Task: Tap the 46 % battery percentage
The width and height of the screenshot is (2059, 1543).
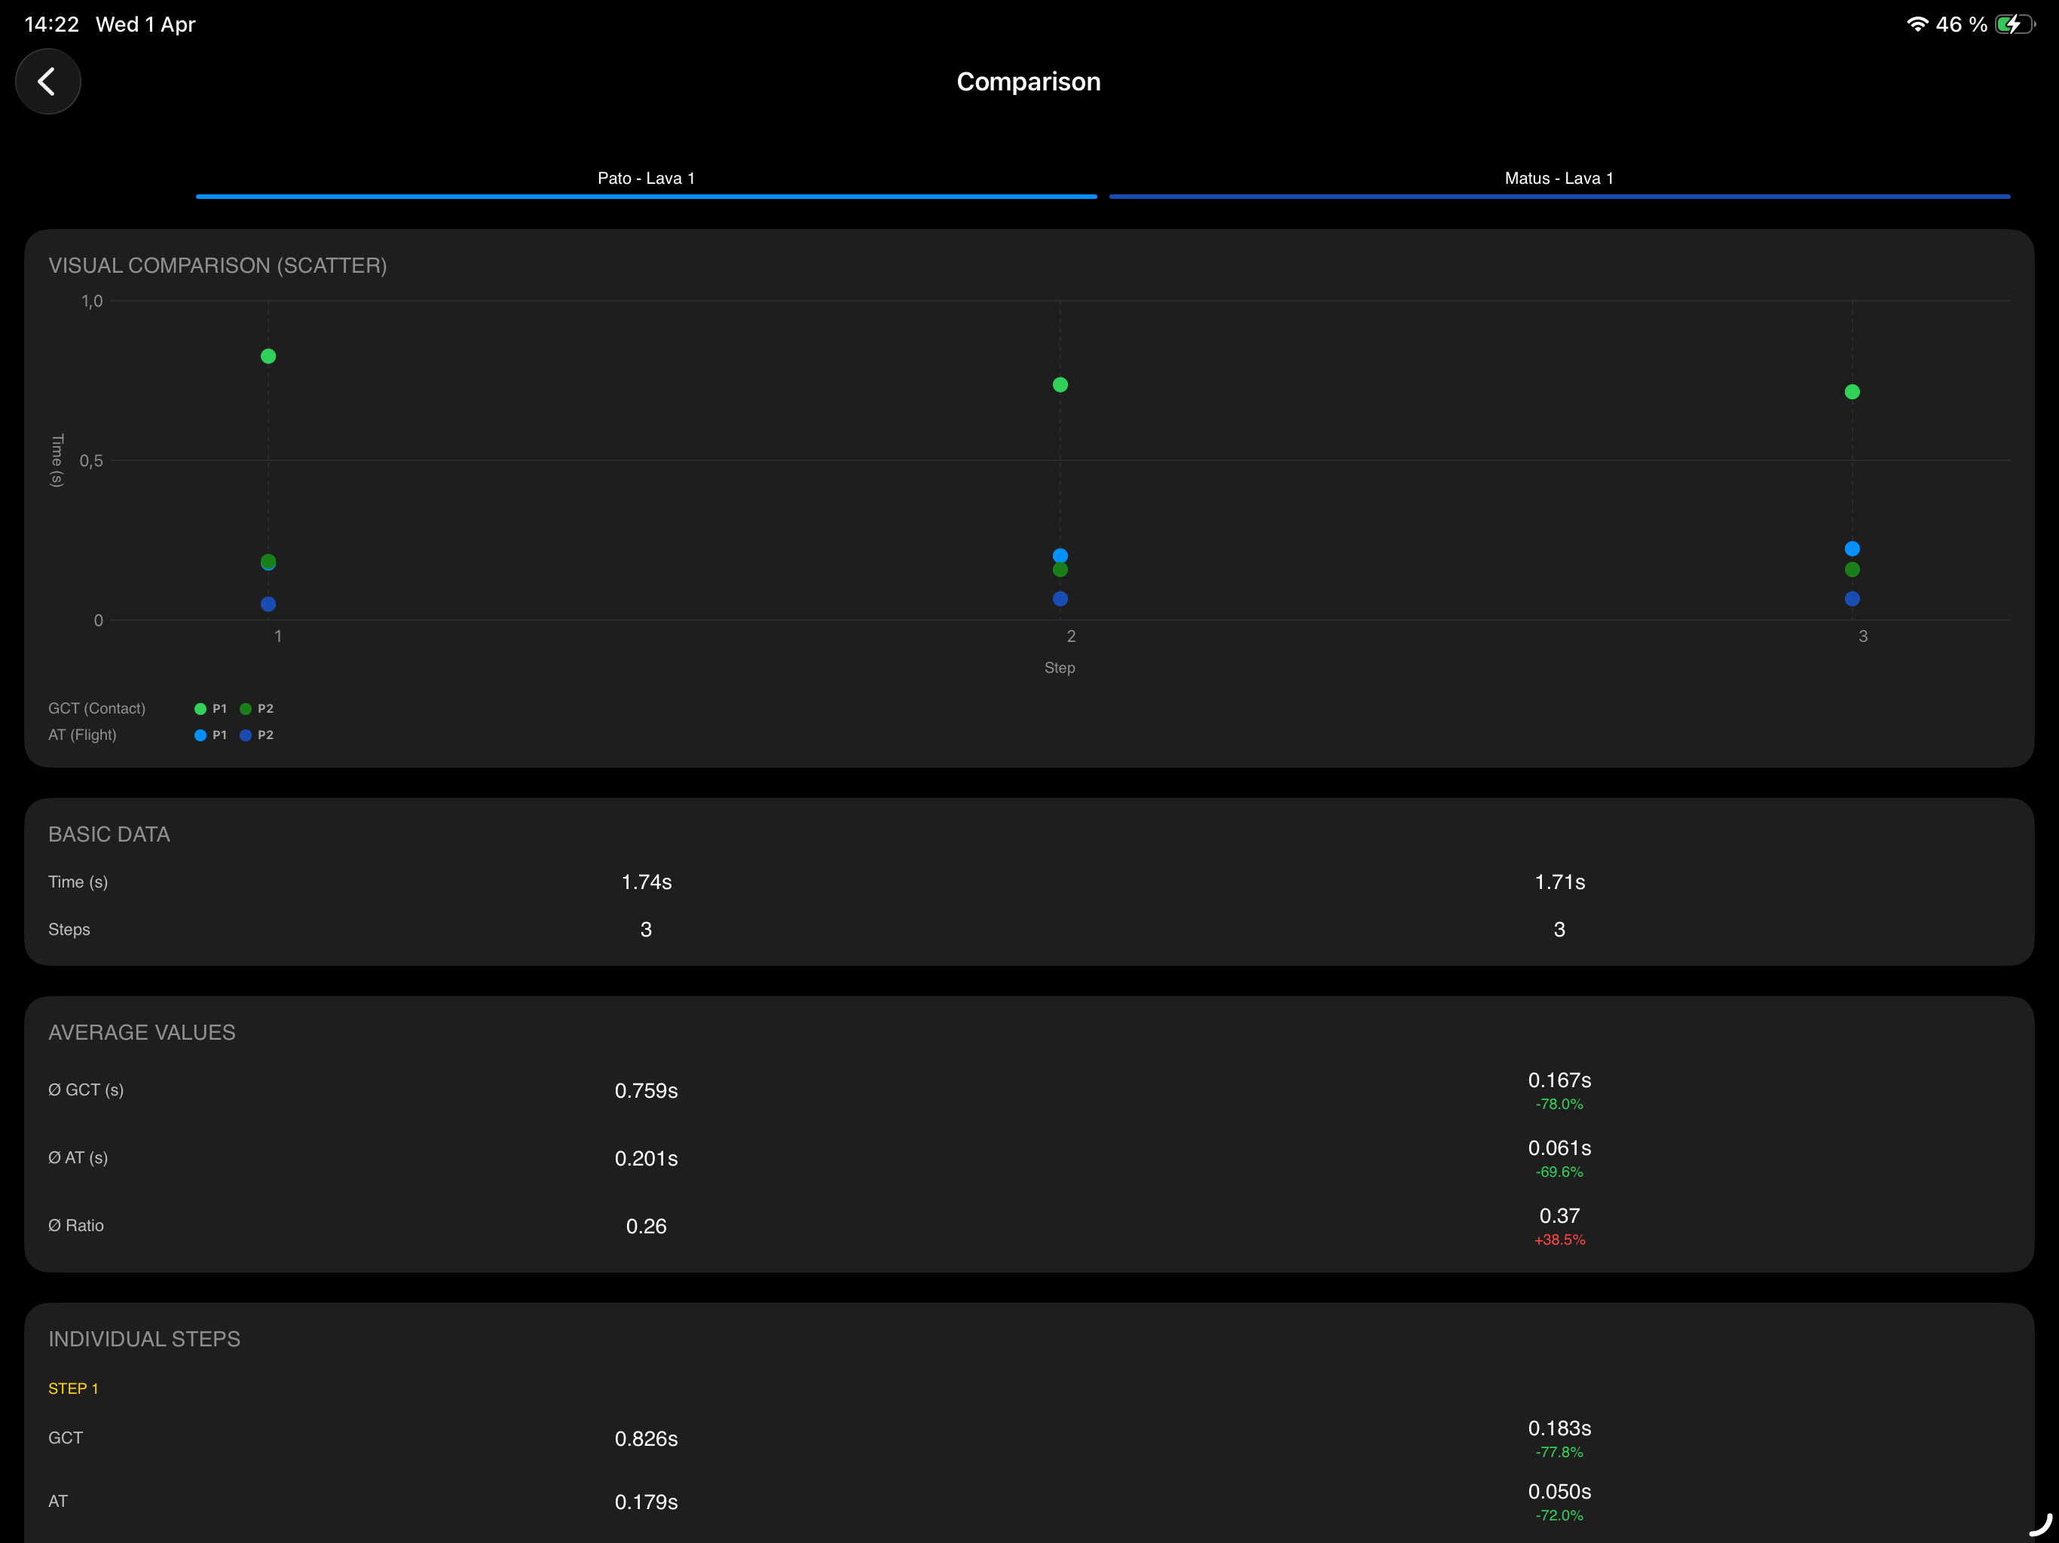Action: pyautogui.click(x=1961, y=24)
